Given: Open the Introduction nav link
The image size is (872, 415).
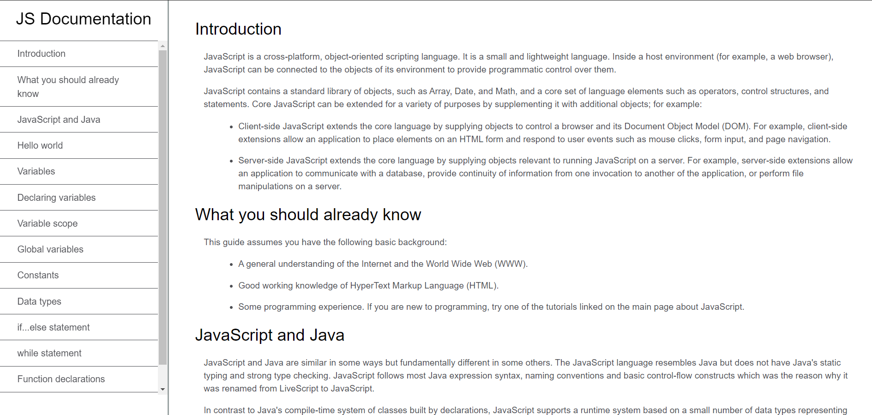Looking at the screenshot, I should (x=42, y=54).
